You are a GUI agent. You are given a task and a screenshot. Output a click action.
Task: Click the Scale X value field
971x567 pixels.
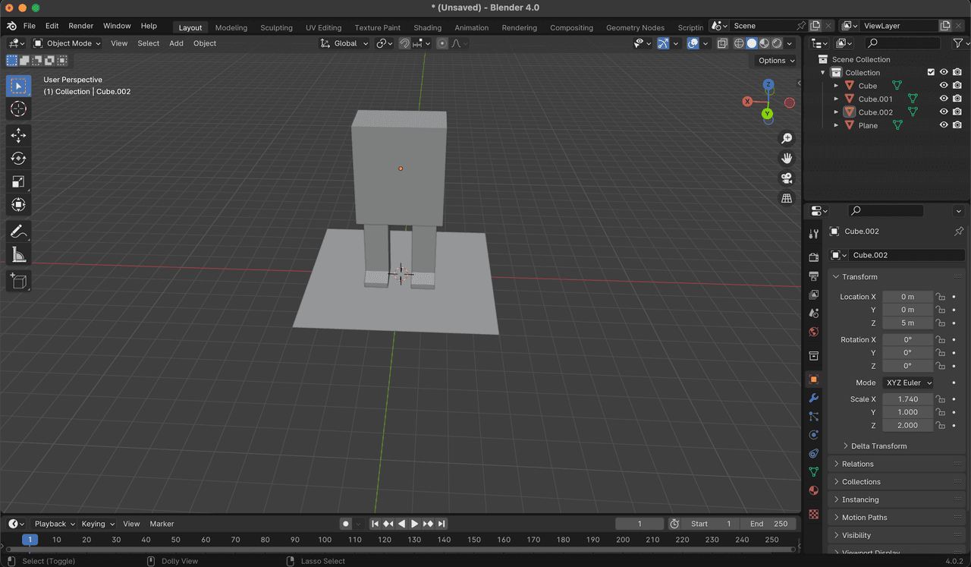[x=907, y=399]
